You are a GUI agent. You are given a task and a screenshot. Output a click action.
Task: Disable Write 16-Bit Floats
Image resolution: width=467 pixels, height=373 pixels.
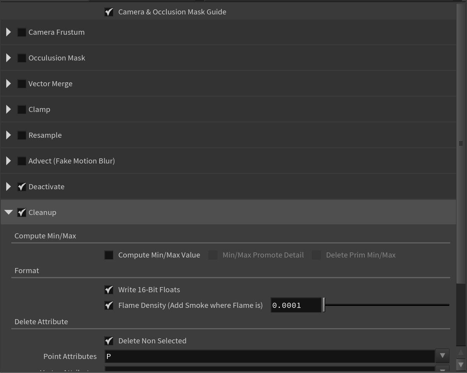109,290
